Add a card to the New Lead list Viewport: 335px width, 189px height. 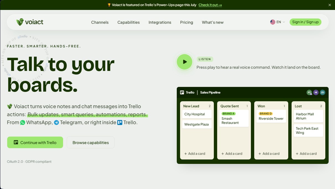pos(195,154)
